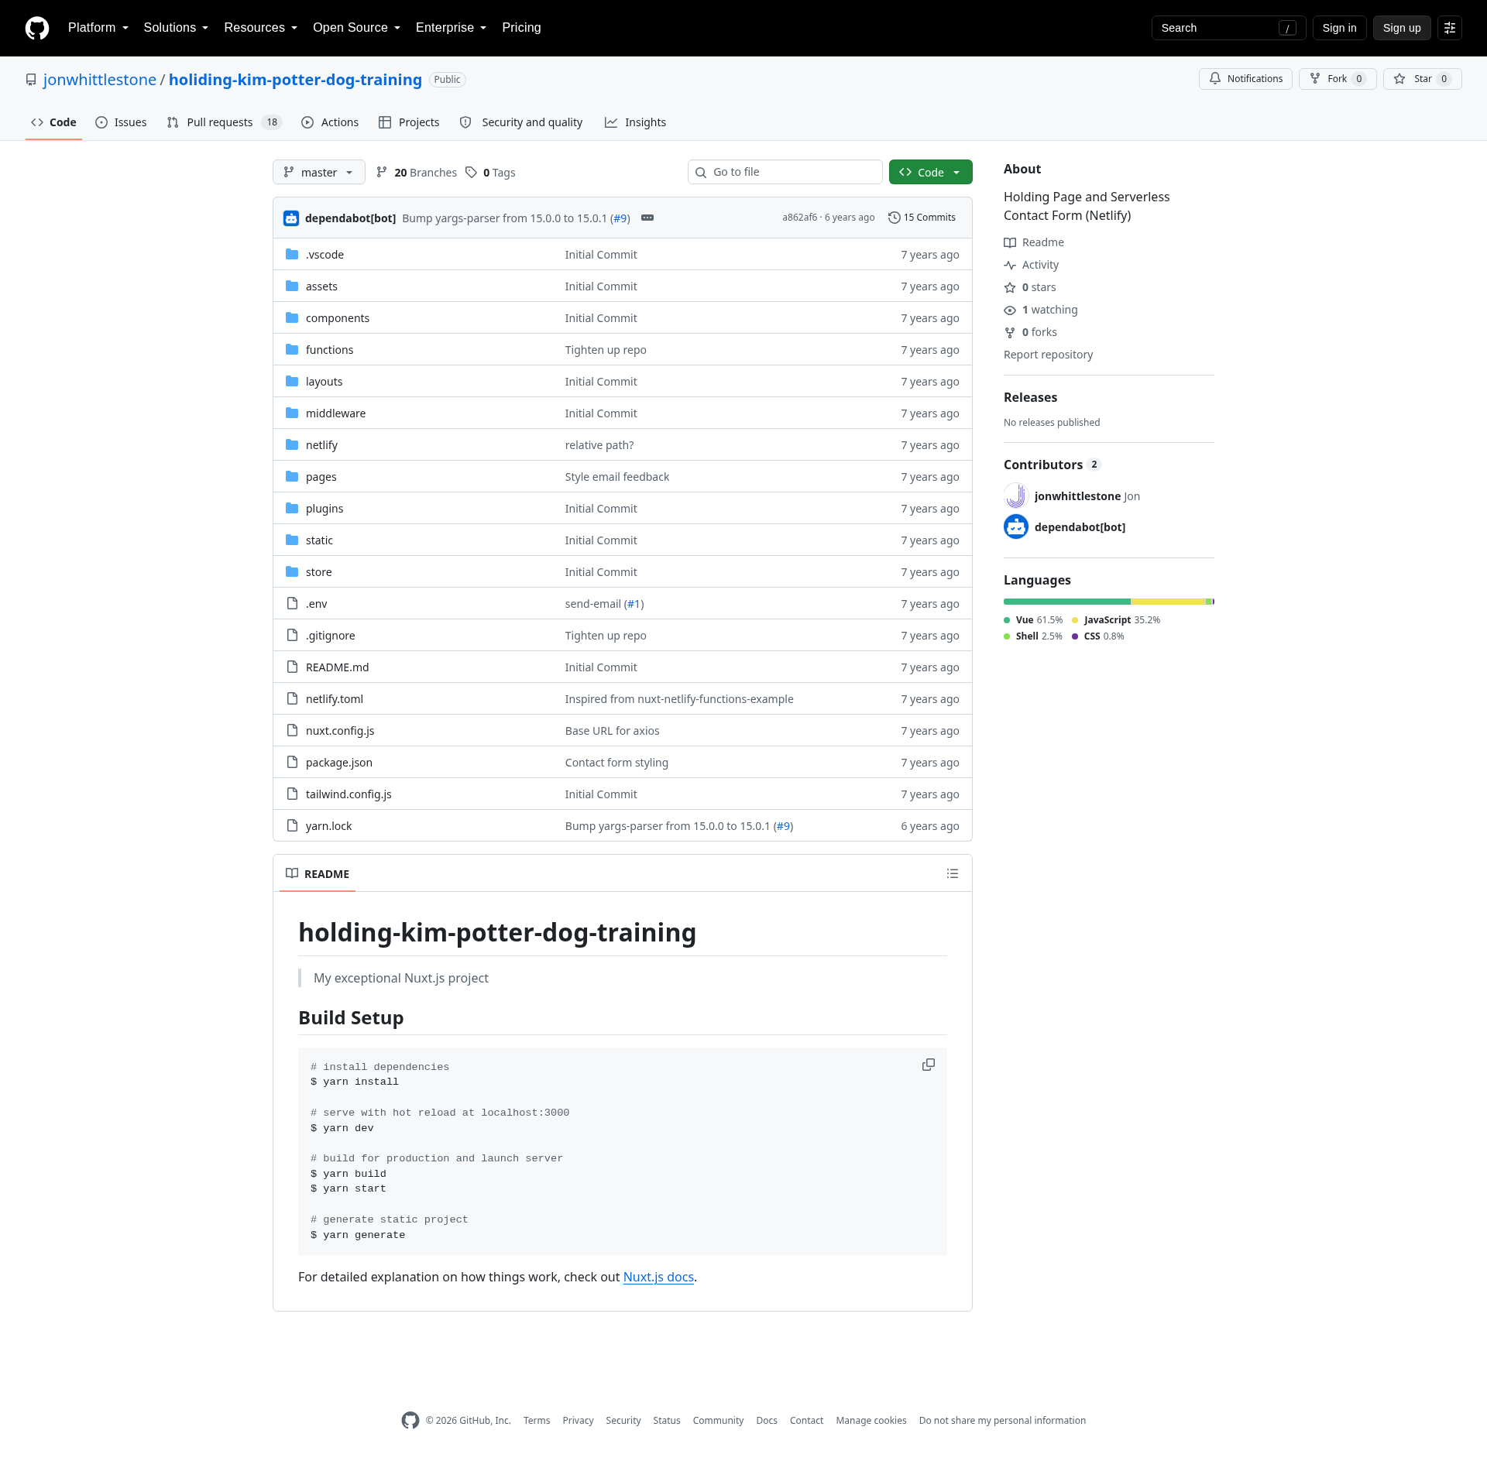Open README outline list icon
Viewport: 1487px width, 1461px height.
click(x=953, y=873)
